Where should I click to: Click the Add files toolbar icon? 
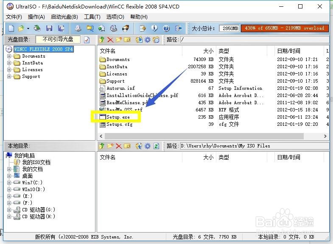point(143,28)
